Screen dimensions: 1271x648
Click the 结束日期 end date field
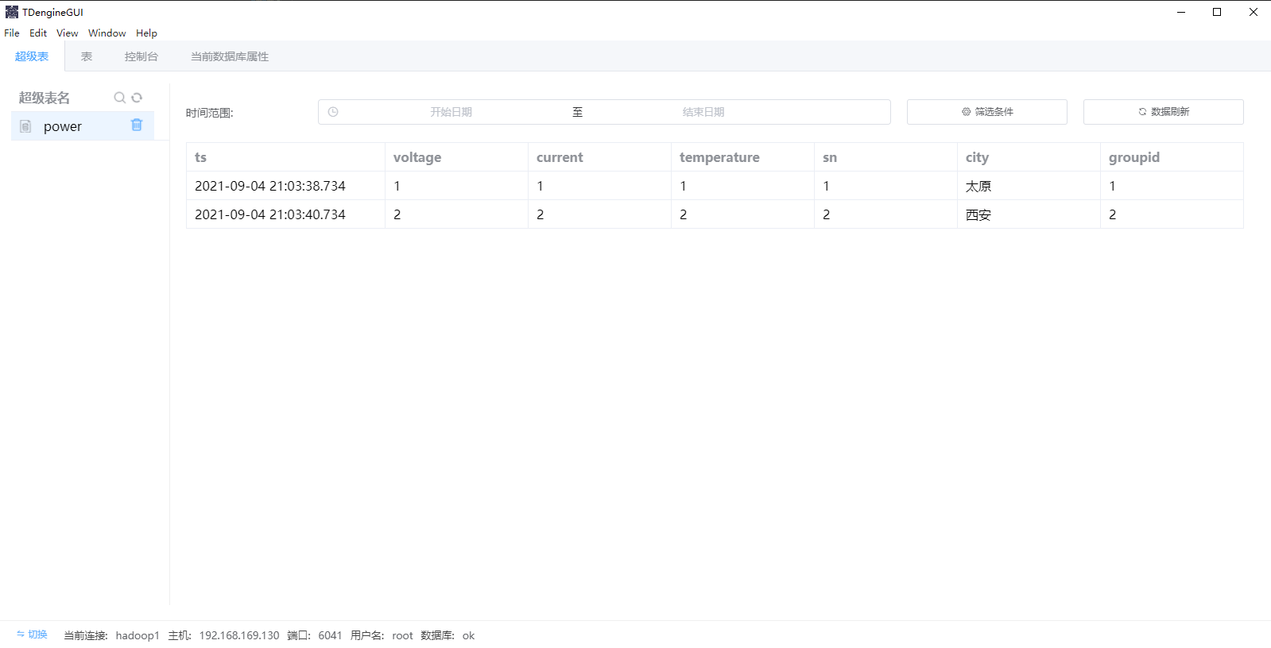point(703,112)
